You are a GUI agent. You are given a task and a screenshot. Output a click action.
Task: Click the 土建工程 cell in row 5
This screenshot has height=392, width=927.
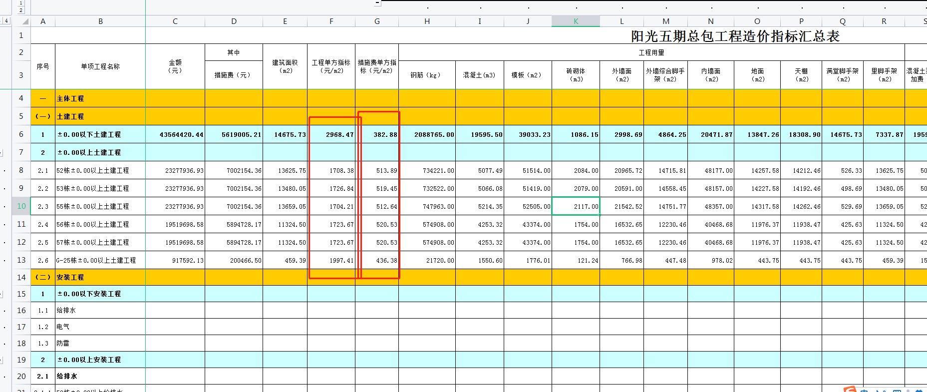100,116
